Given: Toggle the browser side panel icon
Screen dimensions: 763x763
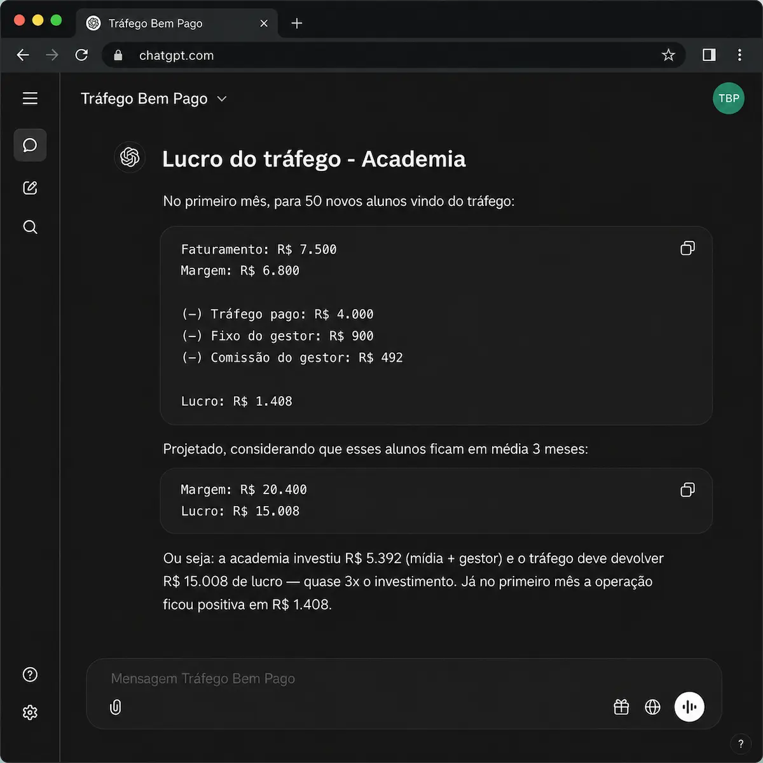Looking at the screenshot, I should click(709, 55).
